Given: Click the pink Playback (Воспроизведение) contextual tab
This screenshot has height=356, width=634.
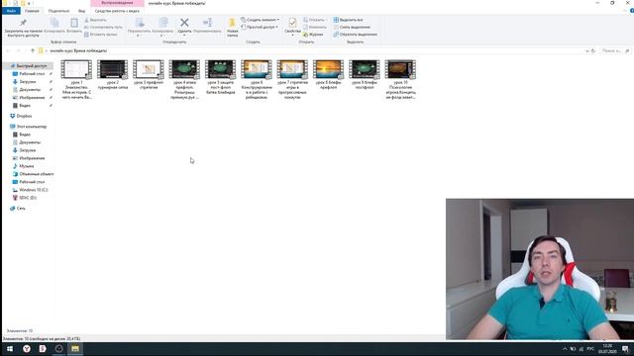Looking at the screenshot, I should point(117,3).
